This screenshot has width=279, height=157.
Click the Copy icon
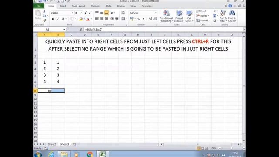coord(44,16)
